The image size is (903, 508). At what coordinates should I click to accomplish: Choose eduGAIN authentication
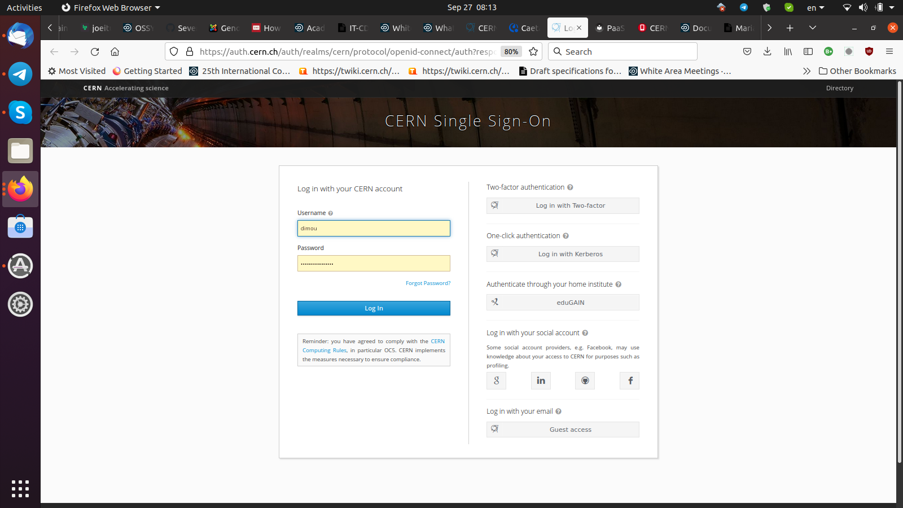click(563, 303)
